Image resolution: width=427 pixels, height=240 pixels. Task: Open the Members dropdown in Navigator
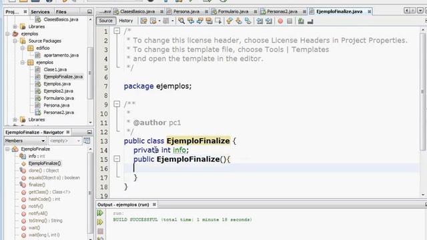[25, 141]
